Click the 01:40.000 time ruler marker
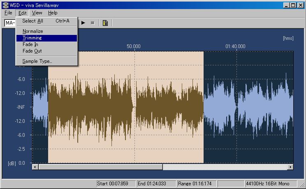The height and width of the screenshot is (189, 306). [x=235, y=46]
